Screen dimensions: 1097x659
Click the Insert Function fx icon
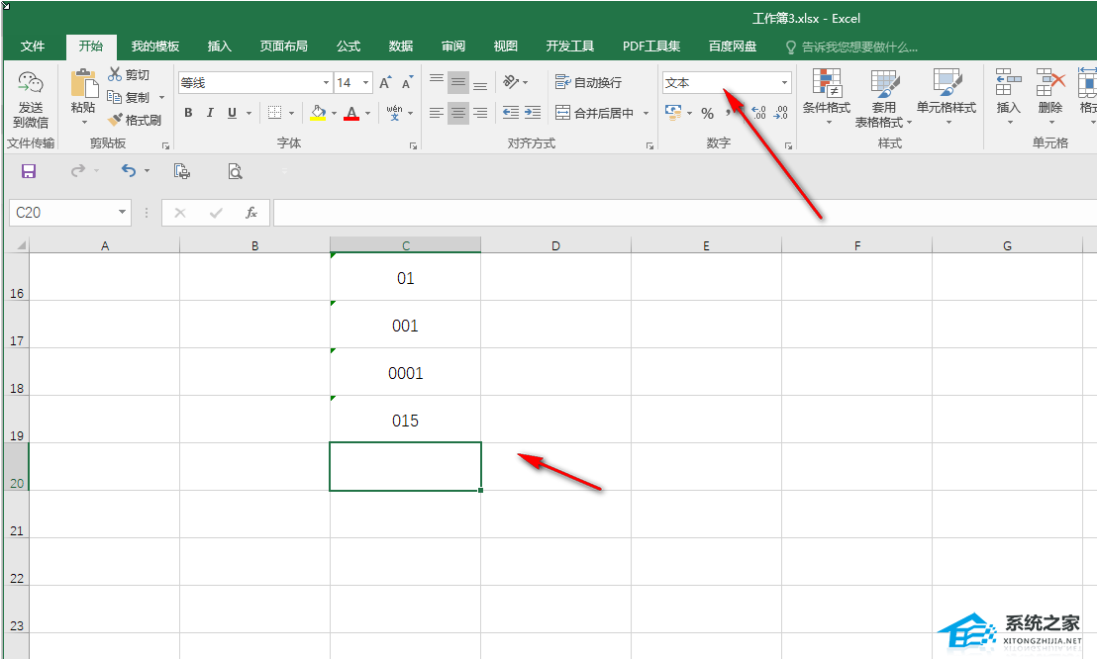pyautogui.click(x=251, y=212)
